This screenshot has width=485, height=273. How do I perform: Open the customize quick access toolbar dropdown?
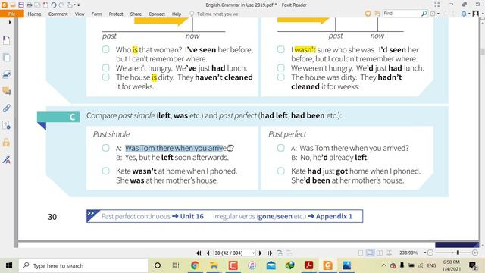pyautogui.click(x=79, y=5)
